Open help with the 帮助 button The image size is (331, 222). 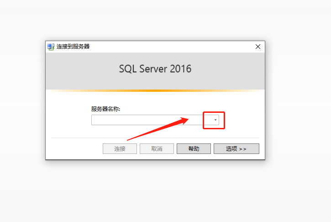coord(194,149)
